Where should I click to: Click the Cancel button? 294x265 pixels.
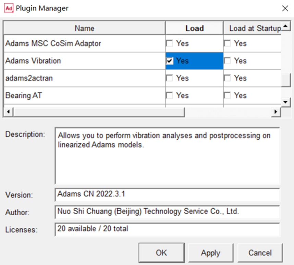coord(260,253)
